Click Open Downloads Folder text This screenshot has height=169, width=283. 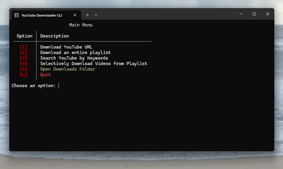coord(68,69)
